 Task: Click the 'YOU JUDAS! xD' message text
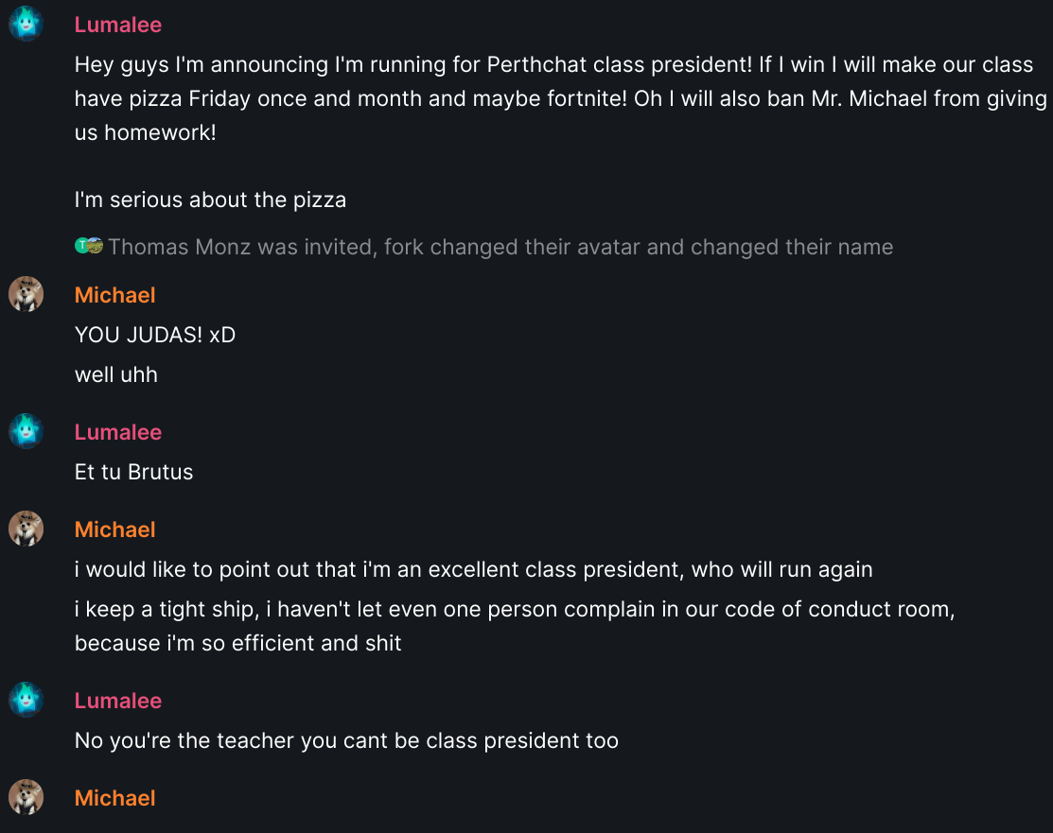pyautogui.click(x=155, y=335)
